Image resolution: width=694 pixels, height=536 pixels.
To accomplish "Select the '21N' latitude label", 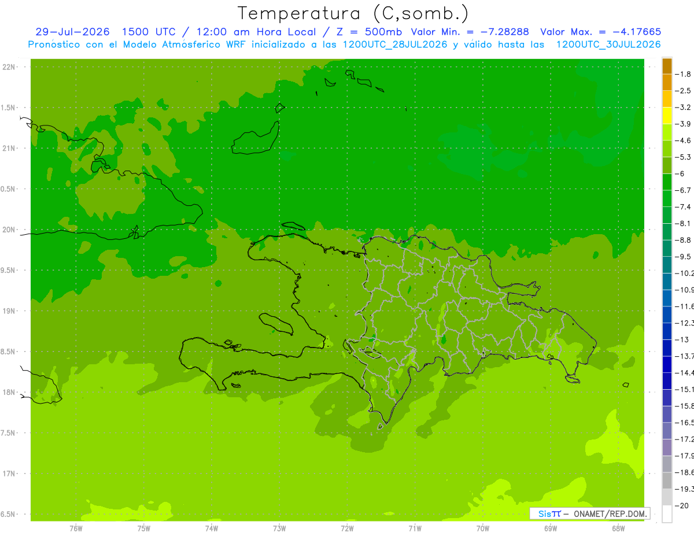I will tap(9, 149).
